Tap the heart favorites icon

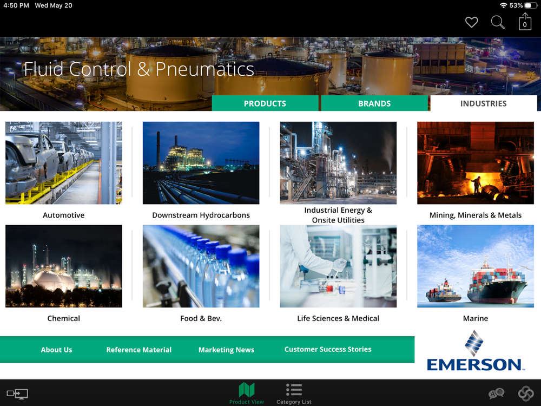(x=471, y=22)
